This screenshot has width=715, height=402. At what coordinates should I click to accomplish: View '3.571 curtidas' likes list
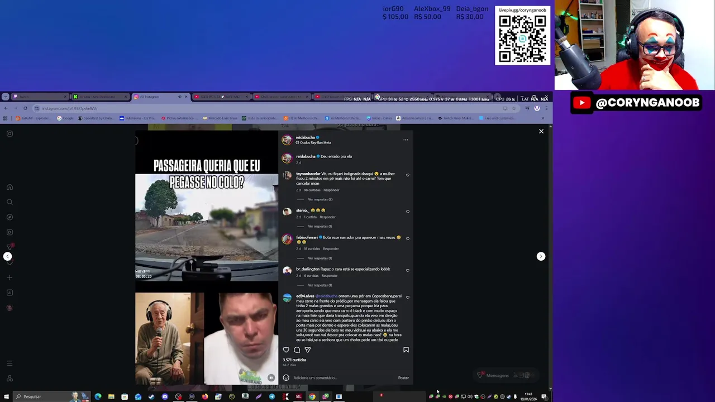click(294, 360)
